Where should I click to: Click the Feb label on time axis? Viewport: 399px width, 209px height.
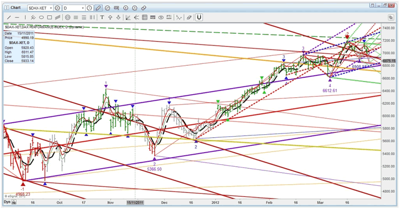pos(269,203)
